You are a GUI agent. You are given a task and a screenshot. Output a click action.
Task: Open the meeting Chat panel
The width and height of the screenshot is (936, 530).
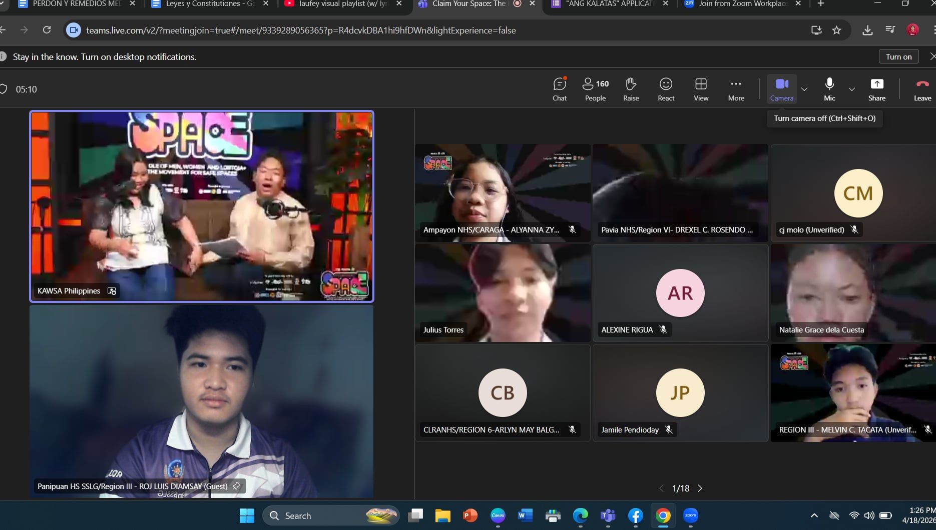point(560,89)
